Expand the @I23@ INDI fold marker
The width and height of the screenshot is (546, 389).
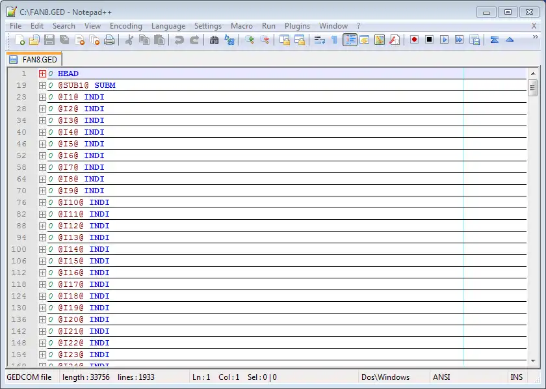[42, 355]
